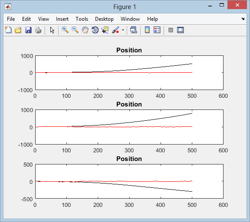Image resolution: width=250 pixels, height=222 pixels.
Task: Activate the Pan hand tool
Action: [x=85, y=30]
